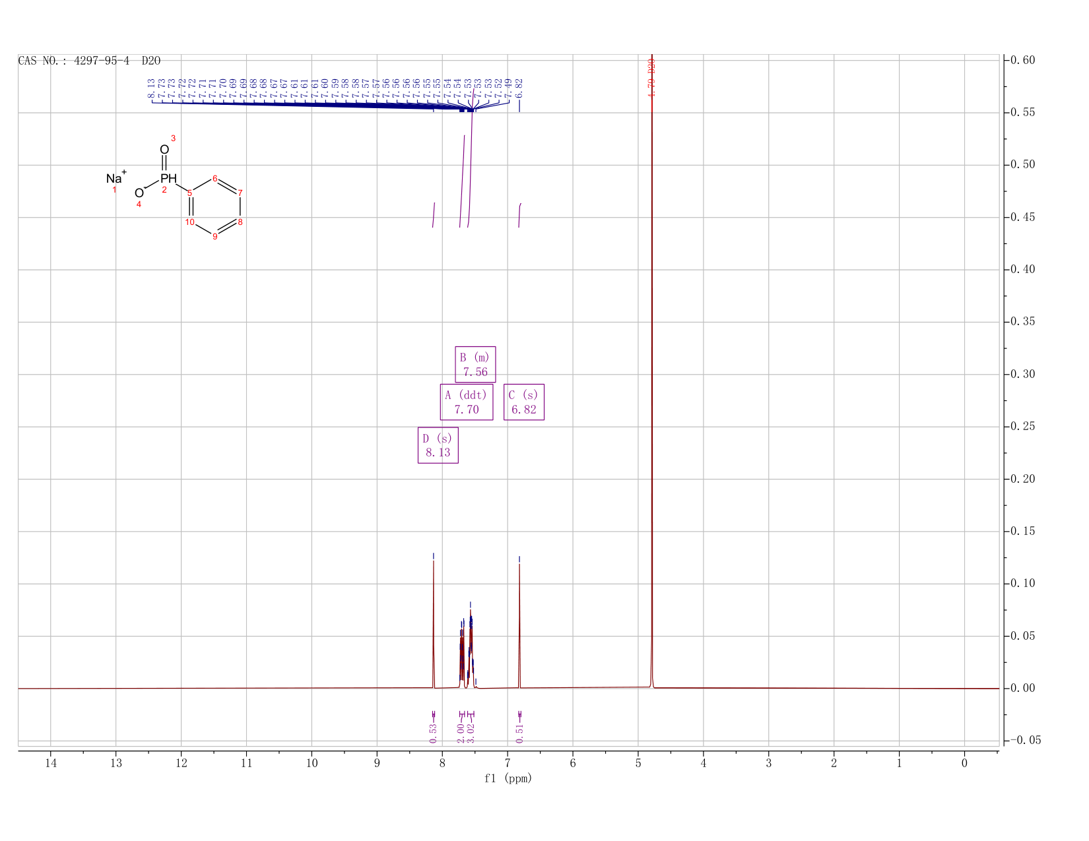Select the A (ddt) 7.70 multiplet label
This screenshot has width=1089, height=841.
(467, 402)
